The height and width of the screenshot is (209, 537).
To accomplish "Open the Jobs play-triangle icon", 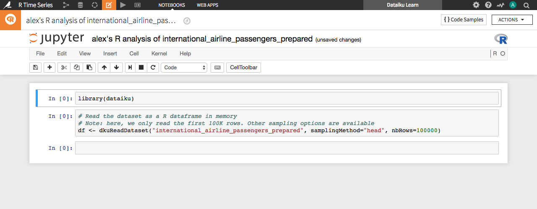I will (x=123, y=5).
